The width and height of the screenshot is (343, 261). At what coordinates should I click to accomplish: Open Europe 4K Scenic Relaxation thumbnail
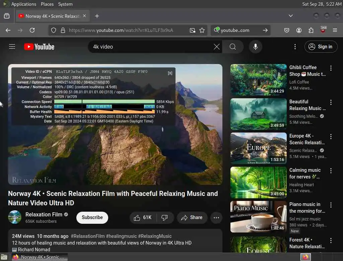[x=258, y=148]
